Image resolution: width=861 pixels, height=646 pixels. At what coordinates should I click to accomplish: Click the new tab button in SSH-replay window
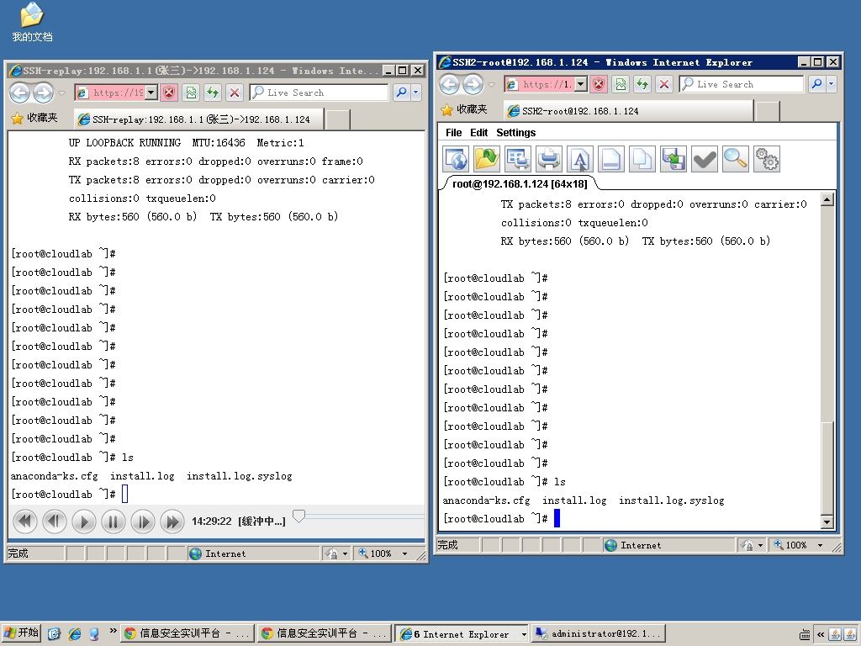coord(338,119)
